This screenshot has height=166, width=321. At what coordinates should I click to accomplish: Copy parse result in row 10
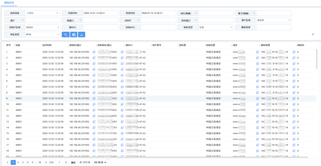294,104
